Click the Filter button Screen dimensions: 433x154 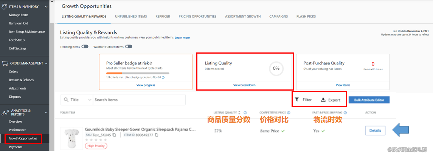tap(303, 100)
